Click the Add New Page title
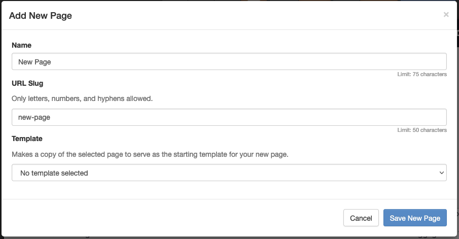This screenshot has height=239, width=459. [41, 16]
